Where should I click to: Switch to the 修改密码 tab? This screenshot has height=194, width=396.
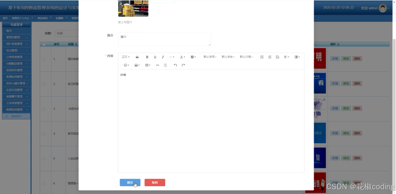click(42, 18)
